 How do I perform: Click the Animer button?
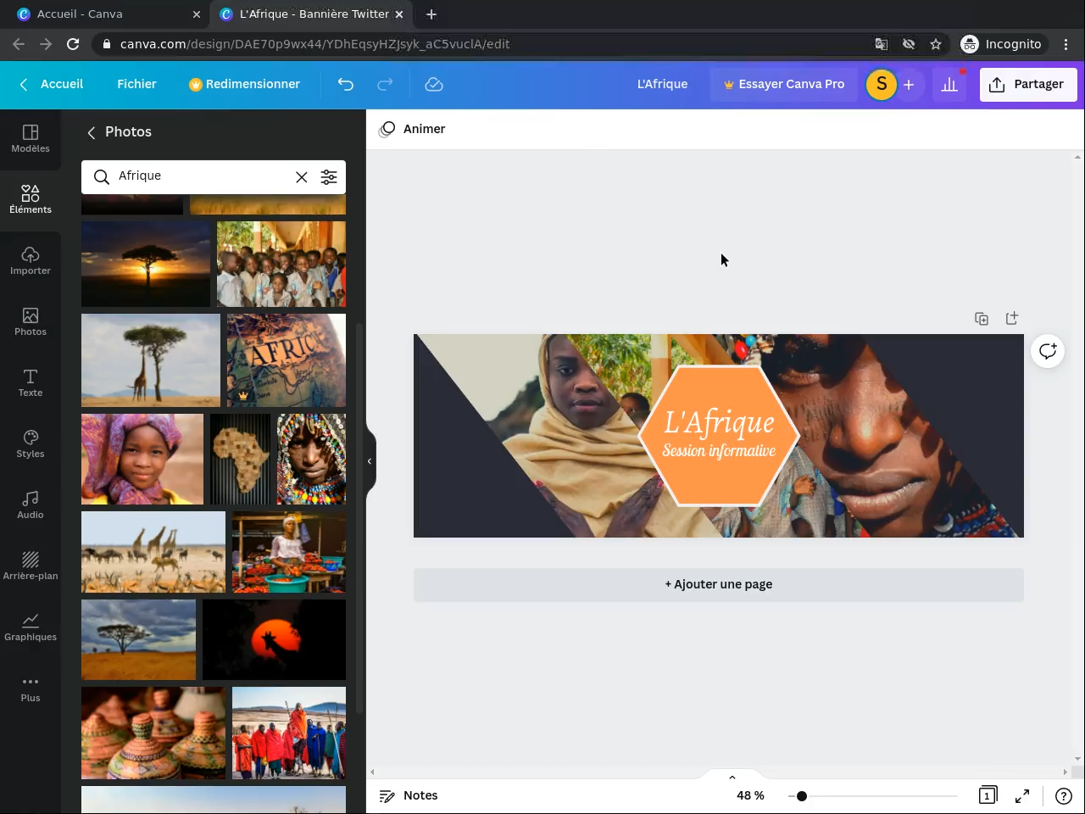(413, 129)
